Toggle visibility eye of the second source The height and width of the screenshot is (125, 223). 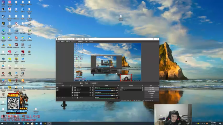pyautogui.click(x=90, y=89)
